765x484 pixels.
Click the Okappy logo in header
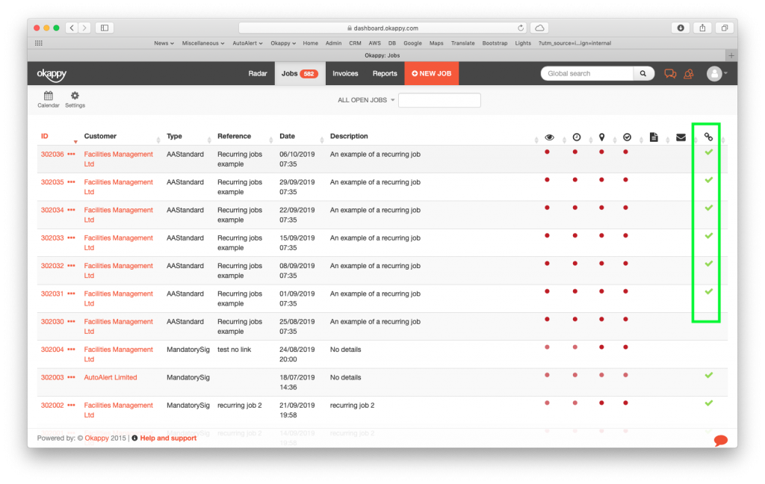[x=52, y=74]
